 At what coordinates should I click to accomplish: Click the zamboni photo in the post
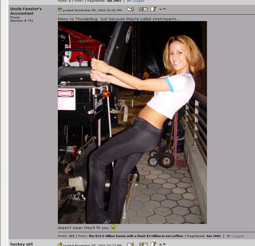(x=132, y=122)
